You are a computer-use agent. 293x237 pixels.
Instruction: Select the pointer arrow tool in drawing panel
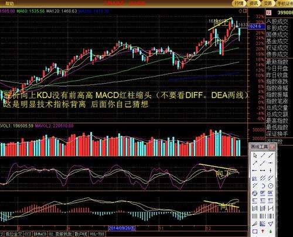coord(255,155)
